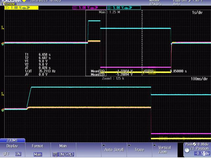Click the V1 9.0 V cursor readout

(36, 61)
